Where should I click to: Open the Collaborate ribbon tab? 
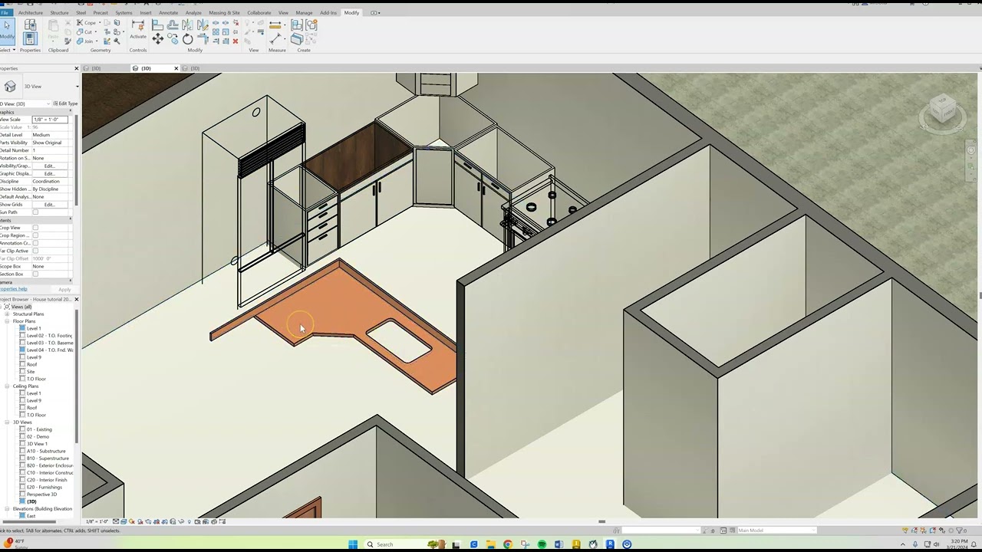[x=259, y=12]
